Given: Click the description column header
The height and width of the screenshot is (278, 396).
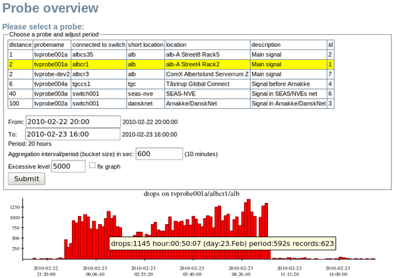Looking at the screenshot, I should coord(266,45).
